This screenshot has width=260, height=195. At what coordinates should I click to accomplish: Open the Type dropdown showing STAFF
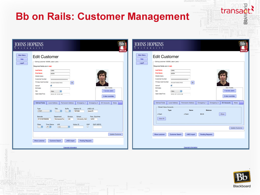45,111
